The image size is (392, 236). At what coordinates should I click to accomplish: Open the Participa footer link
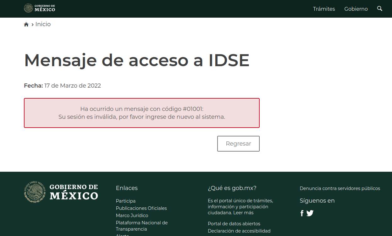(x=125, y=201)
